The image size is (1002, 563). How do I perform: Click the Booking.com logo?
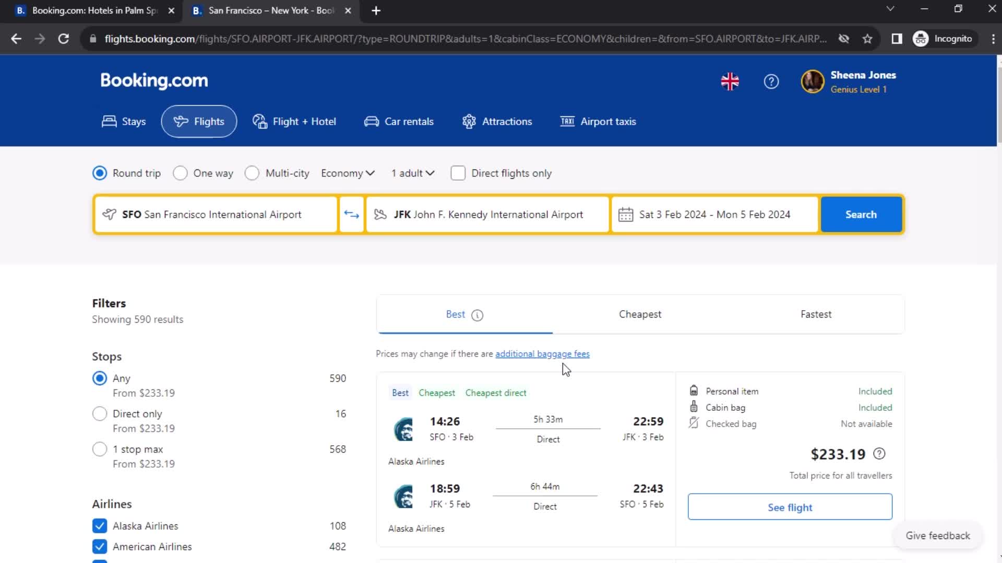tap(154, 80)
